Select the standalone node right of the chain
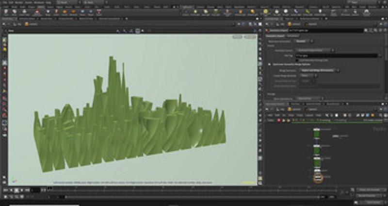This screenshot has height=206, width=388. coord(335,136)
